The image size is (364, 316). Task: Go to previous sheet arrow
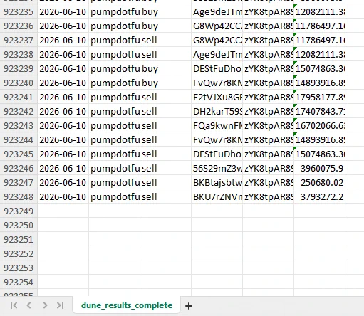[29, 305]
